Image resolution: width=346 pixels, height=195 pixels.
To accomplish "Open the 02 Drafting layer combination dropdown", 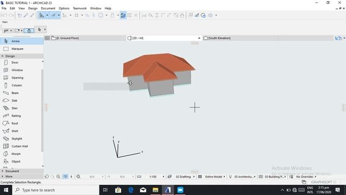I will tap(183, 177).
